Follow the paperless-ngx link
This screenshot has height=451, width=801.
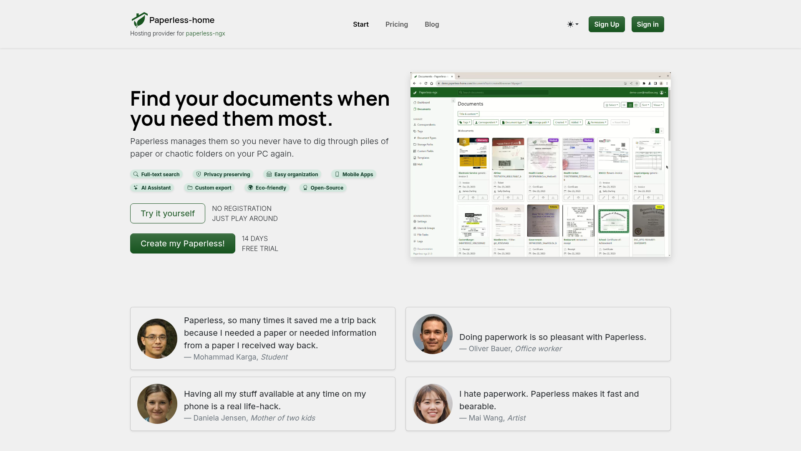click(x=205, y=33)
